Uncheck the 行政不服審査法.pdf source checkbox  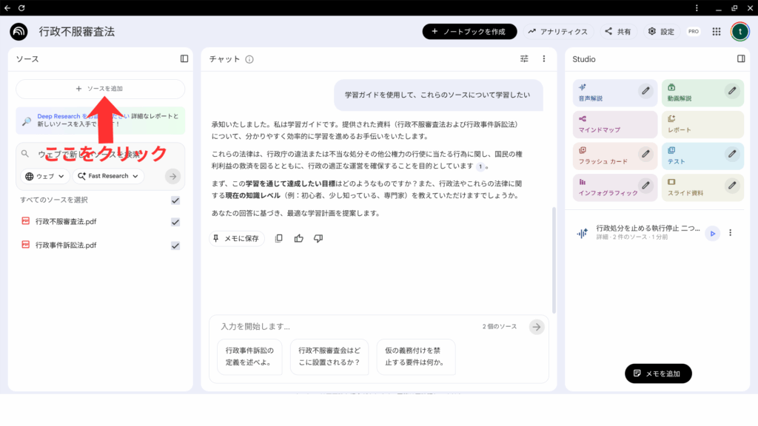tap(175, 222)
